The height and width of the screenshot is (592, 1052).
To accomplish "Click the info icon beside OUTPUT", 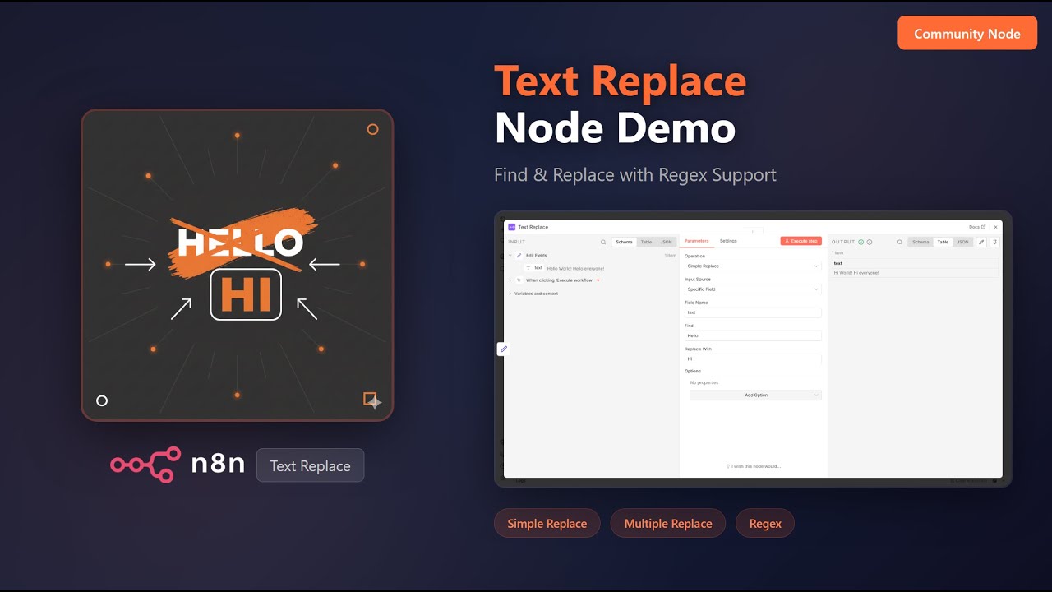I will [x=870, y=242].
